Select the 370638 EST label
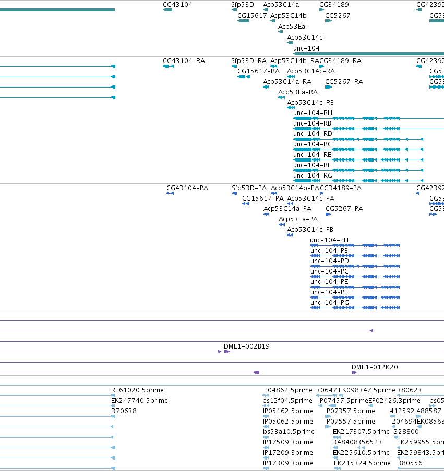 tap(124, 411)
